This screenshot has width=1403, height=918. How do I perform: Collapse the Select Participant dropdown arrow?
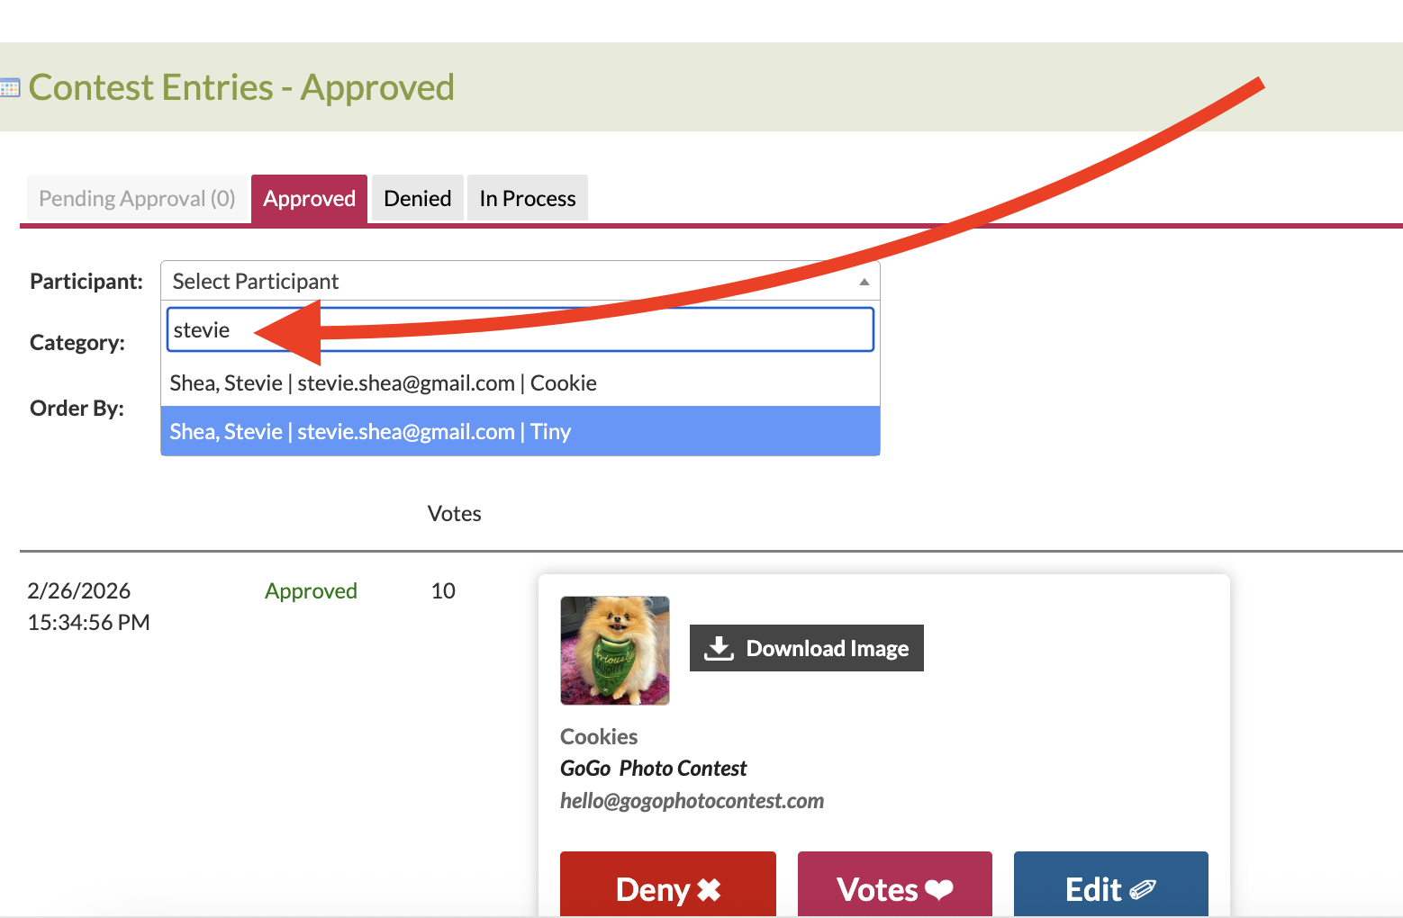click(x=864, y=282)
